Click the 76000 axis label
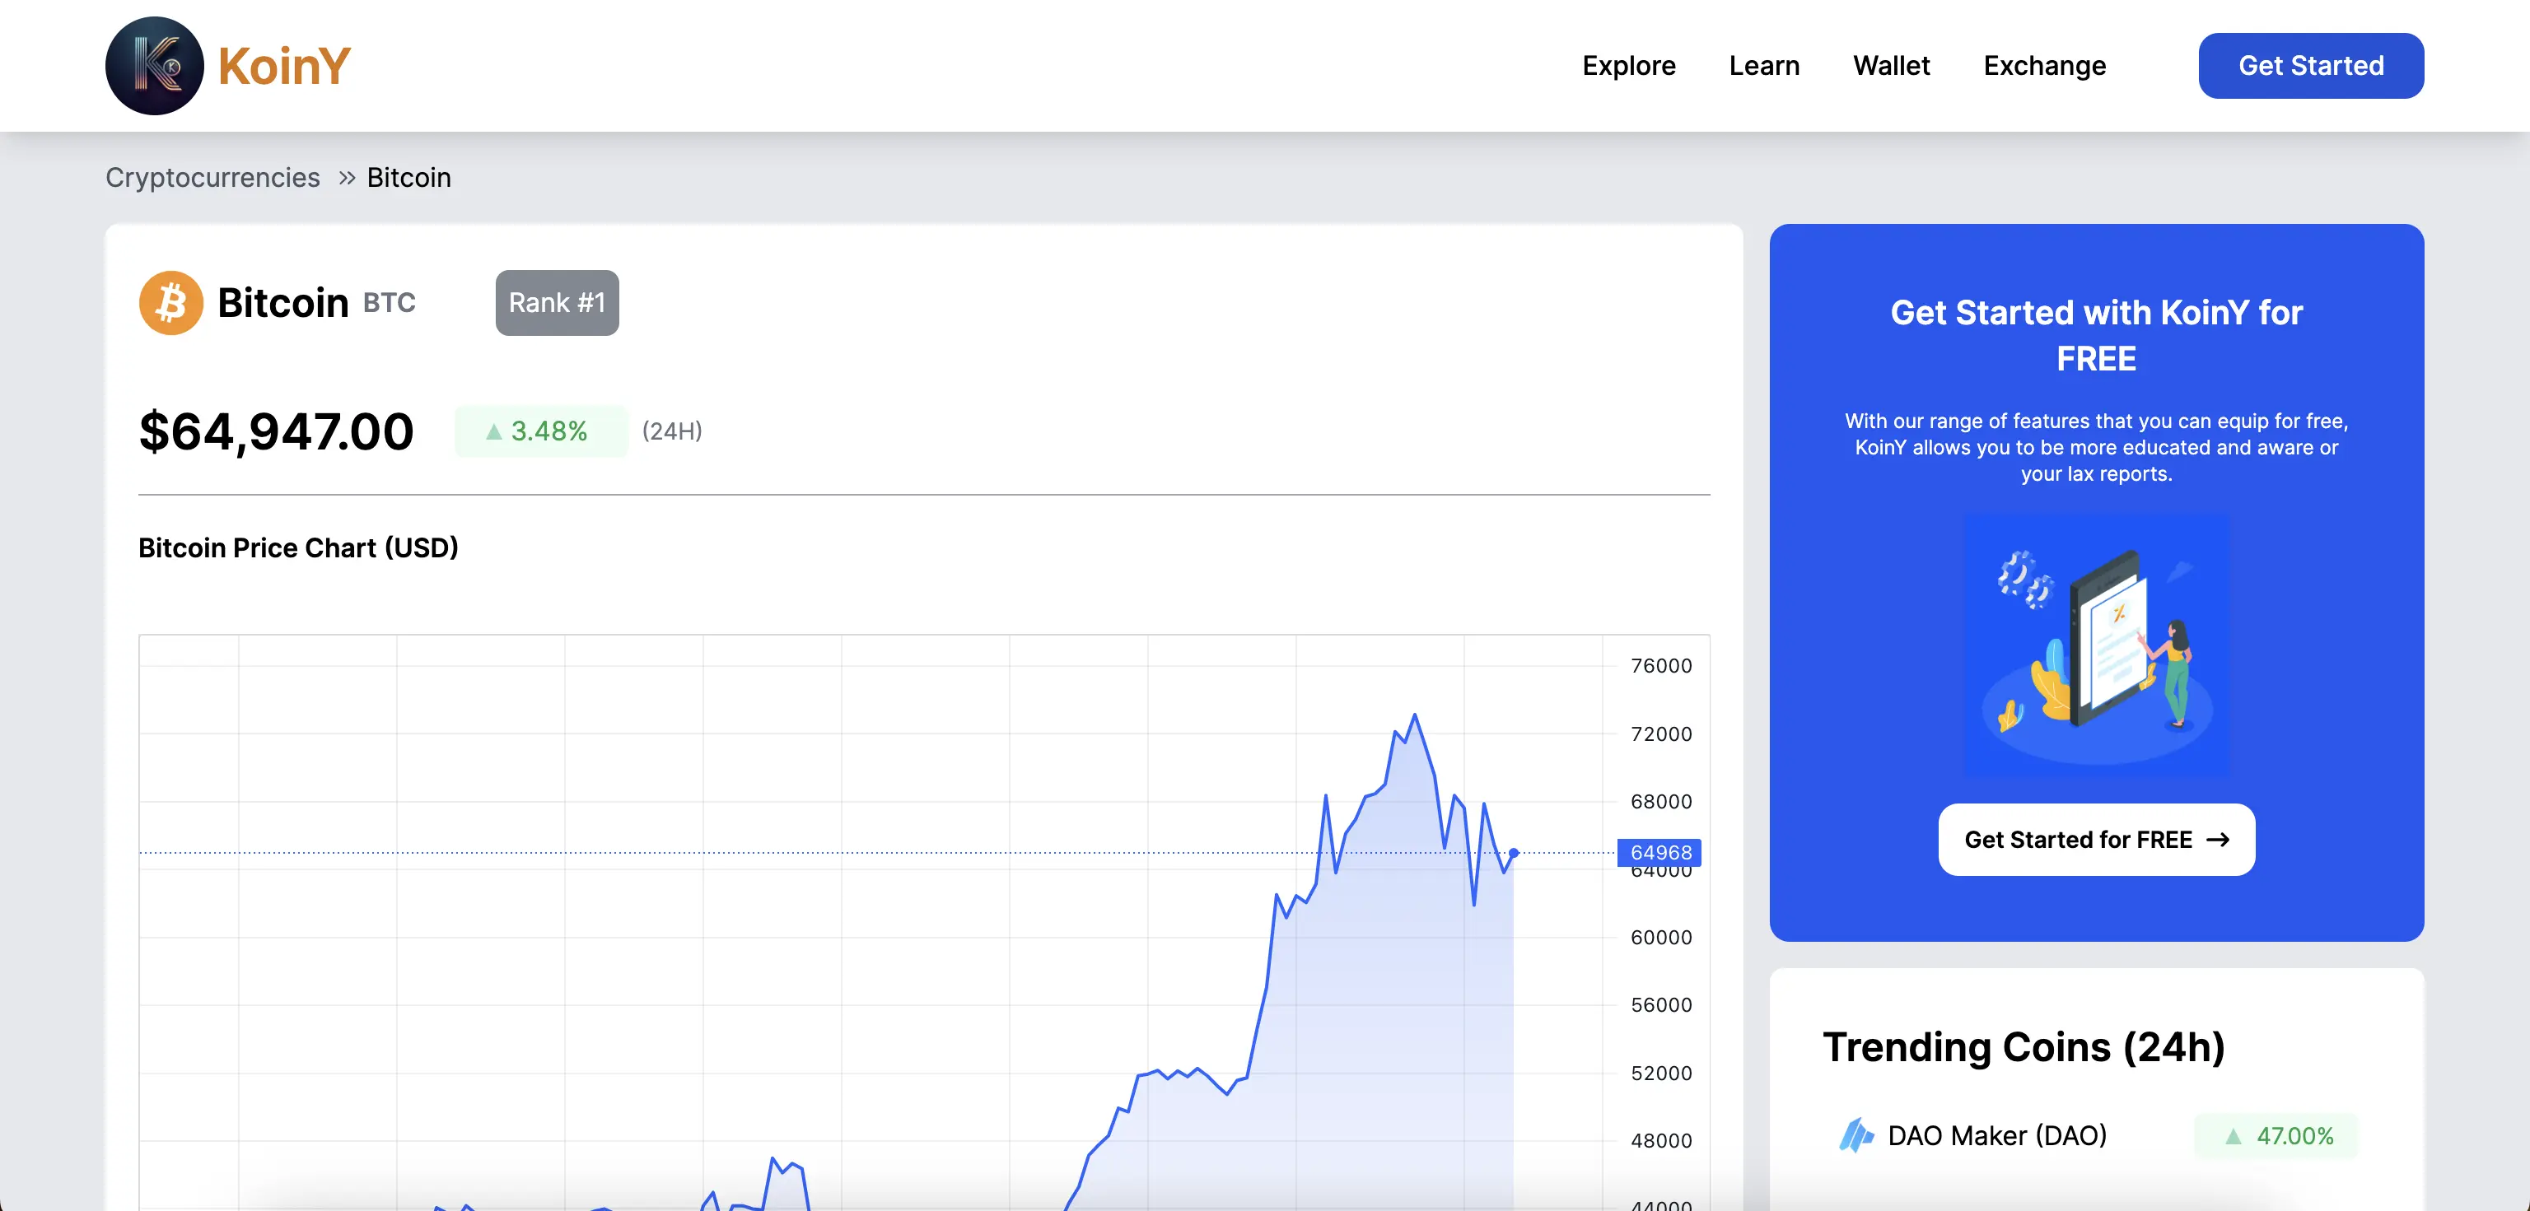Screen dimensions: 2530x1211 pyautogui.click(x=1661, y=666)
